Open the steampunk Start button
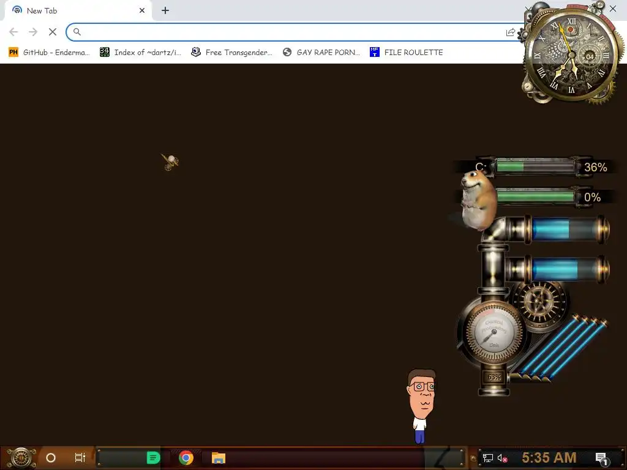The width and height of the screenshot is (627, 470). (x=21, y=458)
